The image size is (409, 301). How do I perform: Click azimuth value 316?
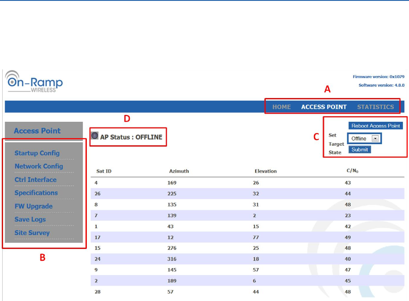172,259
